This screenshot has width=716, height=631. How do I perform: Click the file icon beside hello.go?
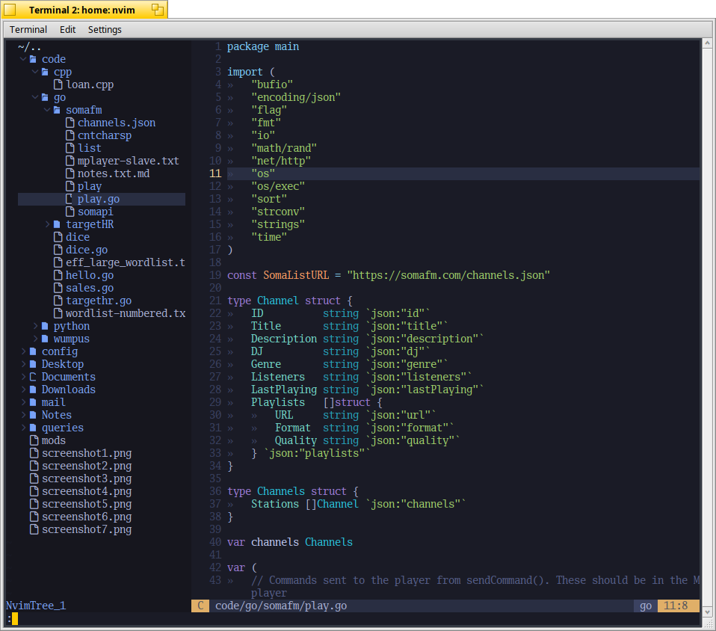click(x=58, y=275)
